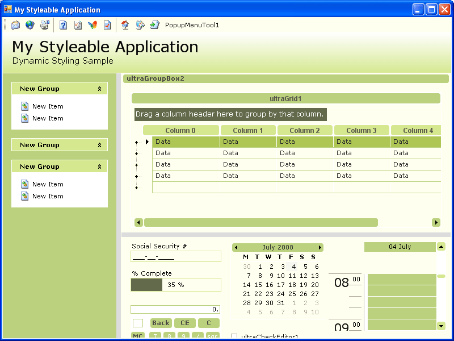Click the Column 2 header in ultraGrid1

point(305,130)
